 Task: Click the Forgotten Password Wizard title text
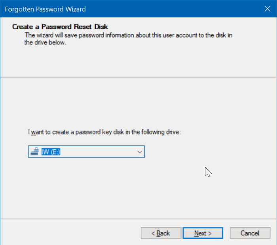click(45, 9)
